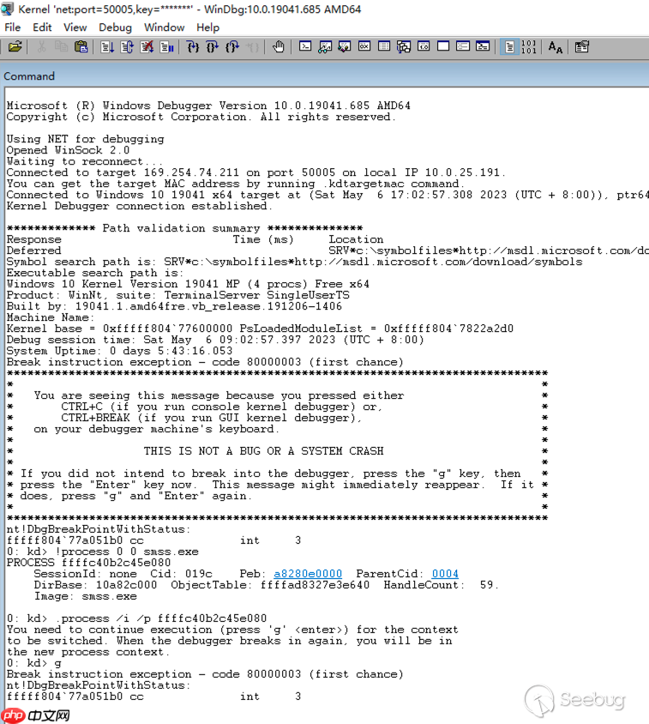
Task: Open the Disassembly window icon
Action: 424,46
